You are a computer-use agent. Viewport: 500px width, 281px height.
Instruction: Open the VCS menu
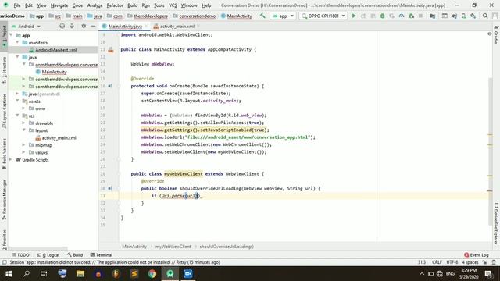tap(173, 5)
